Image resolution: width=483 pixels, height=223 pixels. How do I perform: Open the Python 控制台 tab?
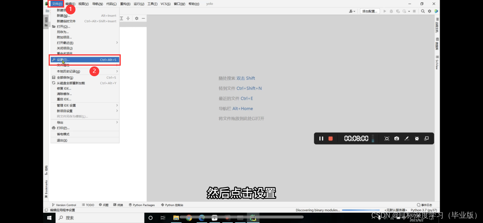click(172, 205)
